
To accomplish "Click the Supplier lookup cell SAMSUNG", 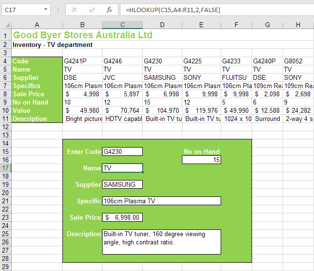I will click(x=122, y=184).
